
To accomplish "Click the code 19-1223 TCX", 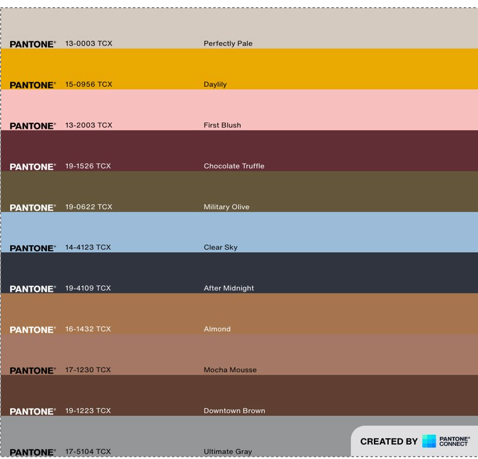I will coord(88,411).
